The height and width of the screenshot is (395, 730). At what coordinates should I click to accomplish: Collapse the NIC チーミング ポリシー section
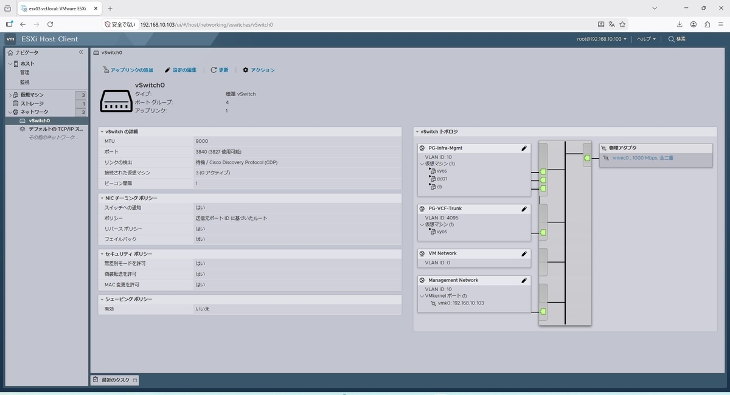tap(102, 198)
